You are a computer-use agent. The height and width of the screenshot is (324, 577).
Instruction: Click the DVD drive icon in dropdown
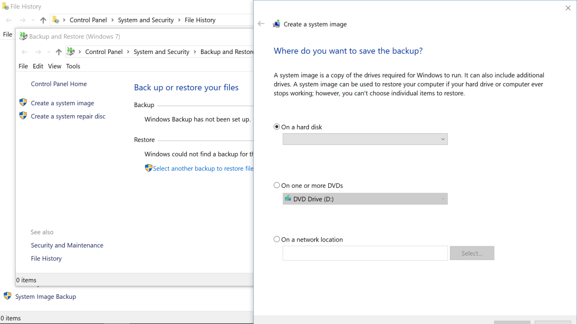[x=288, y=198]
